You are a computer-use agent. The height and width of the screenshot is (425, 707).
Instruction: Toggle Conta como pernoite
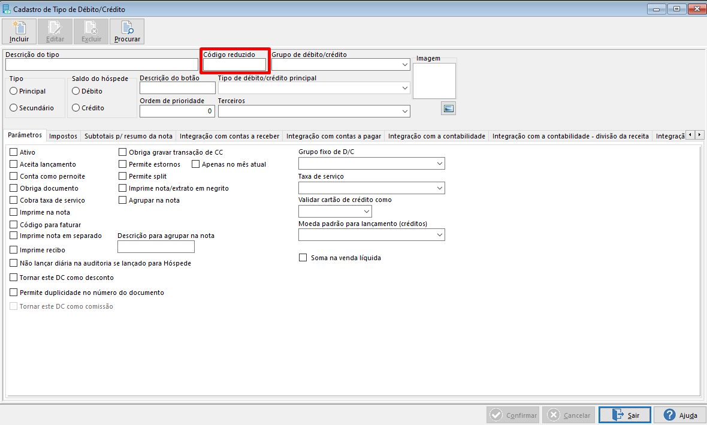(14, 176)
